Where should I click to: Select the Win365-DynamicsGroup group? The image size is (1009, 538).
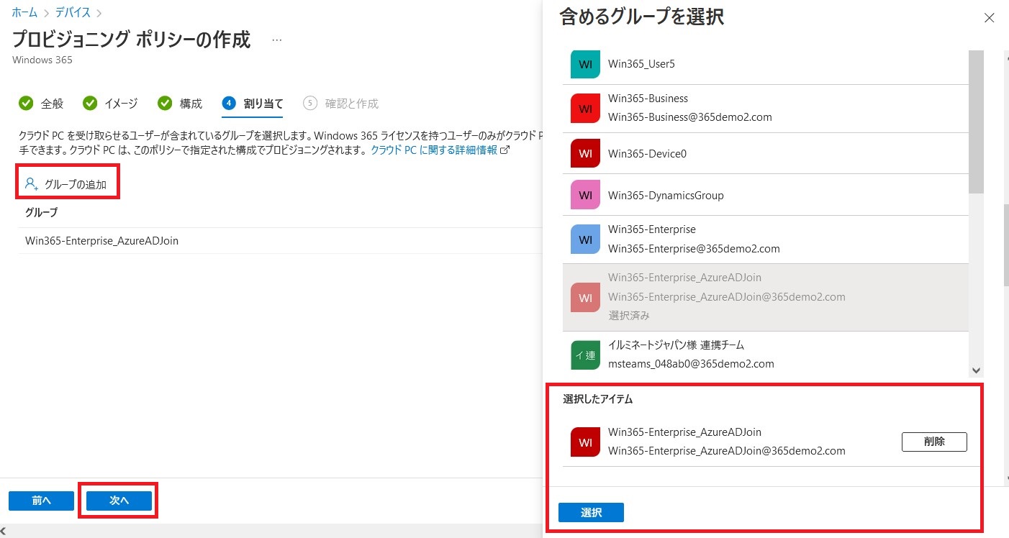pyautogui.click(x=766, y=195)
